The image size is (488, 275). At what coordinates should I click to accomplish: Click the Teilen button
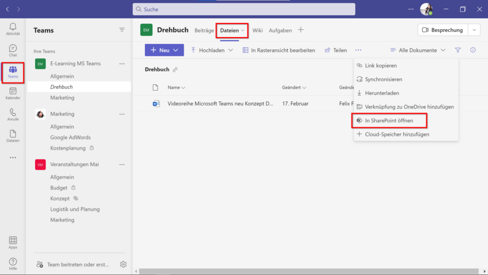335,50
